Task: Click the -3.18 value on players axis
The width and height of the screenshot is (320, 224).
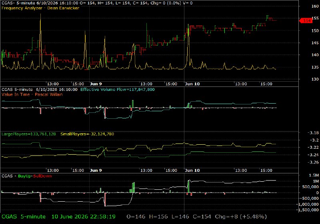Action: (313, 133)
